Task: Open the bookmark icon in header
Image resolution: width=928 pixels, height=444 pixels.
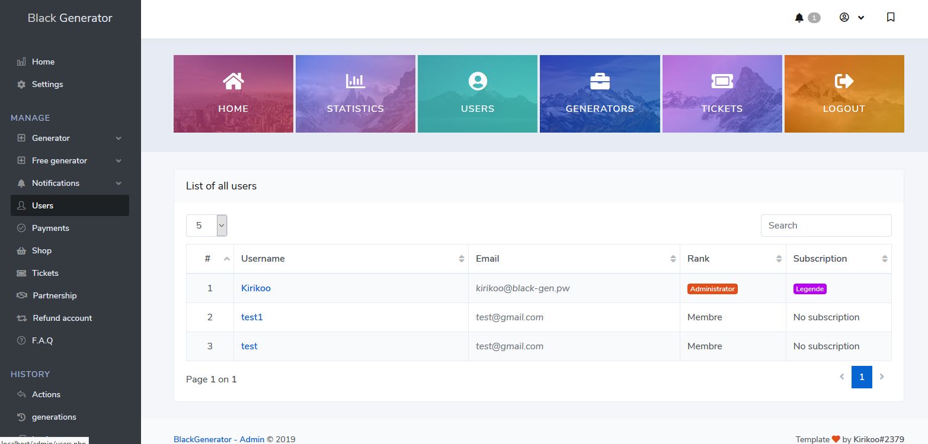Action: (x=890, y=18)
